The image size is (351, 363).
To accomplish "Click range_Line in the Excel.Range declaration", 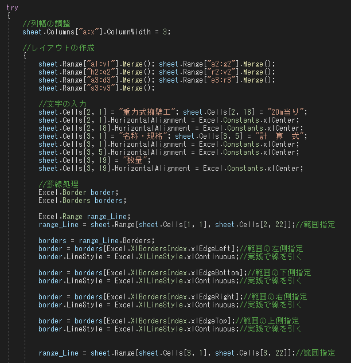I will click(x=107, y=216).
